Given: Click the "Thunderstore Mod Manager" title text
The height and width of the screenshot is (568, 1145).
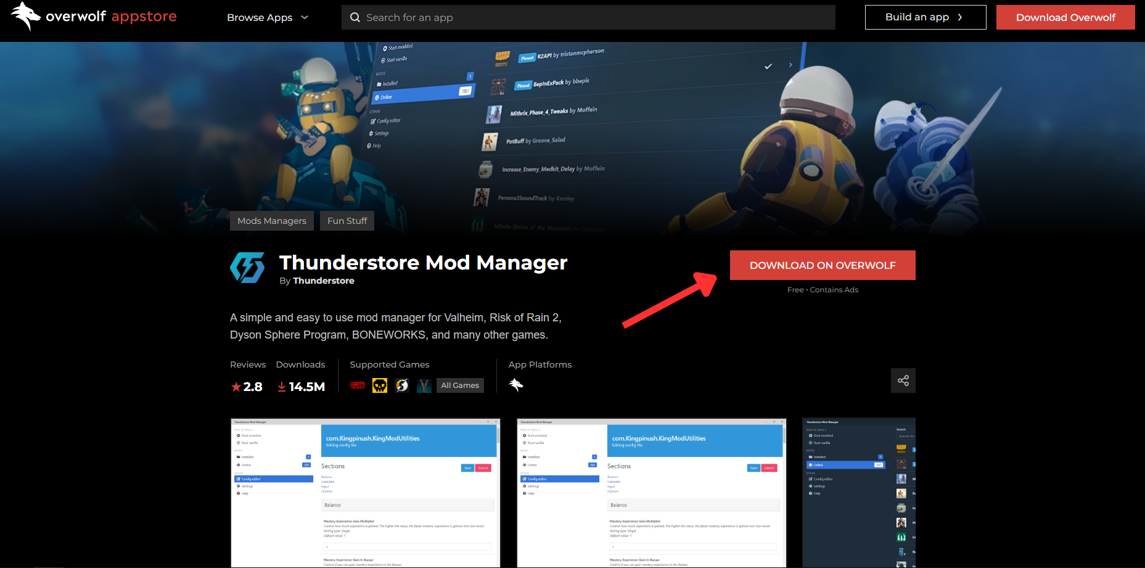Looking at the screenshot, I should [x=423, y=263].
